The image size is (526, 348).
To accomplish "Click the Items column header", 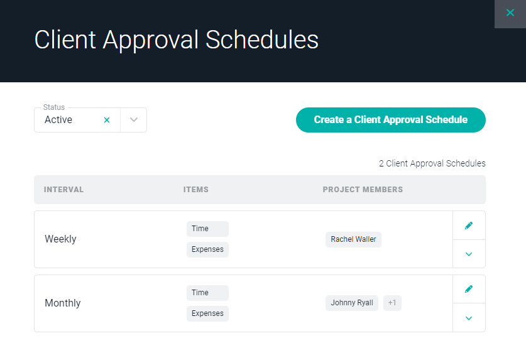I will (x=196, y=190).
